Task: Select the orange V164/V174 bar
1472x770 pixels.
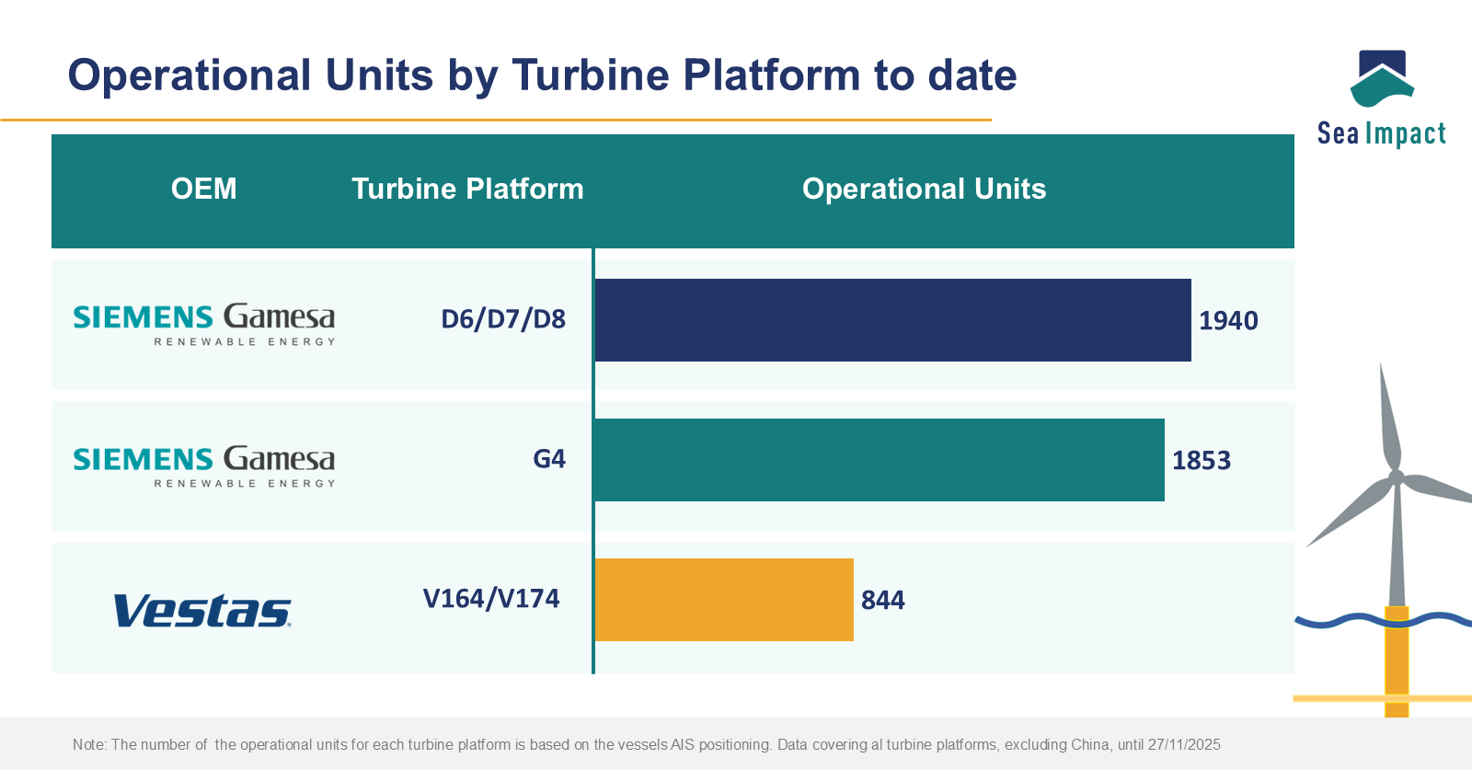Action: point(724,600)
